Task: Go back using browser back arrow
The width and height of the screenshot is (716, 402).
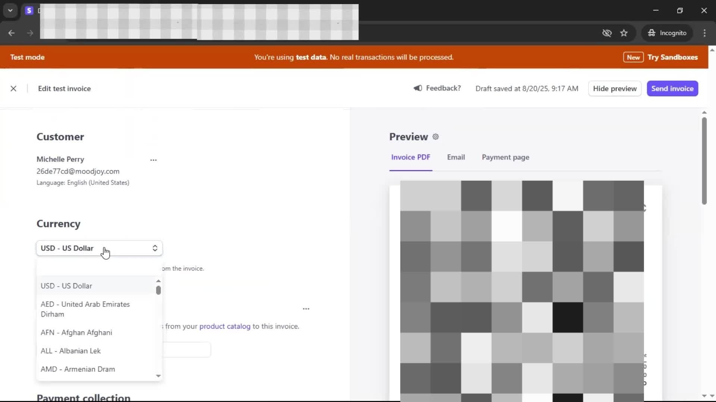Action: pos(12,33)
